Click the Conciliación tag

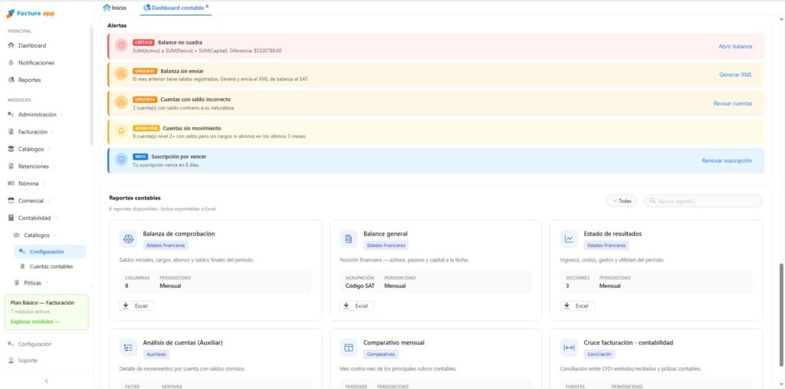[x=599, y=354]
